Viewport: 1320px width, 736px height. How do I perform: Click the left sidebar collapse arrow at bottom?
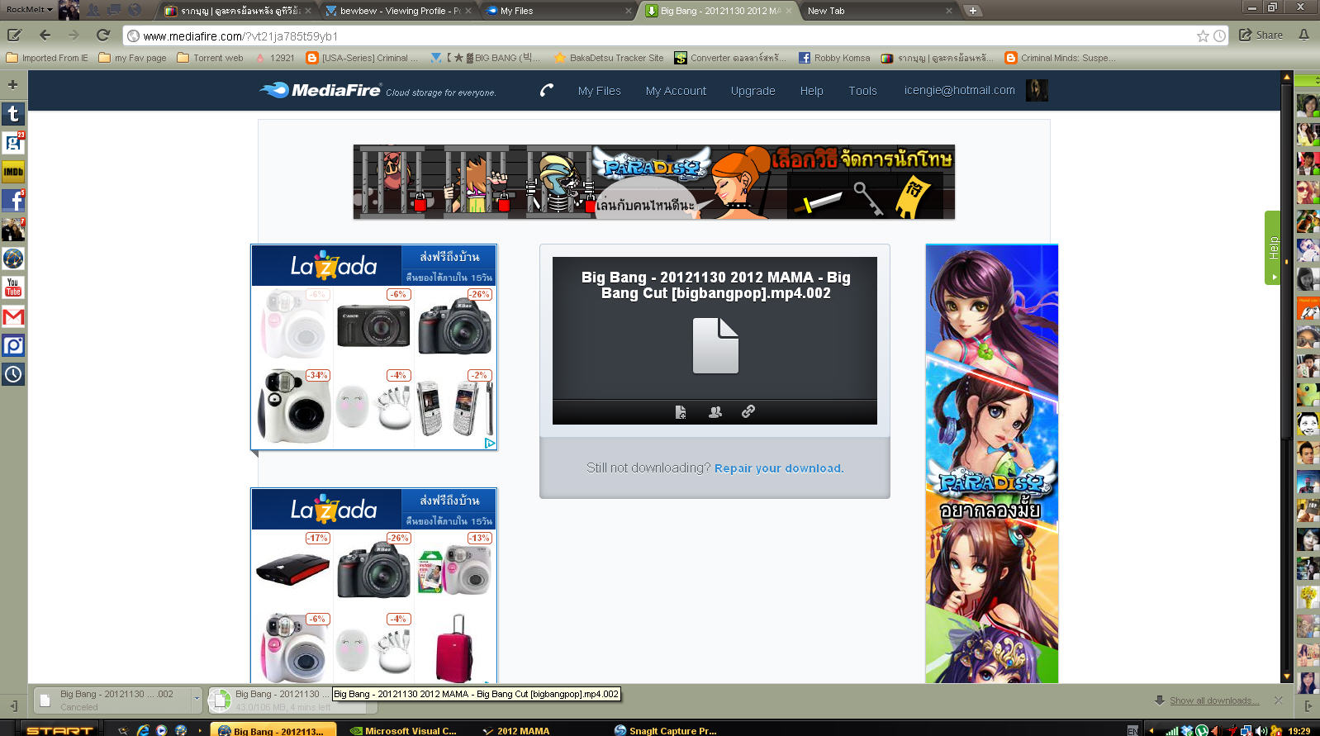click(x=13, y=705)
